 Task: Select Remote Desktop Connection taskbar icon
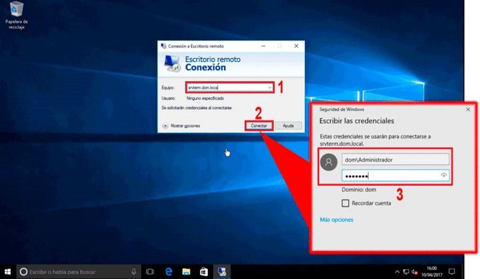(222, 271)
